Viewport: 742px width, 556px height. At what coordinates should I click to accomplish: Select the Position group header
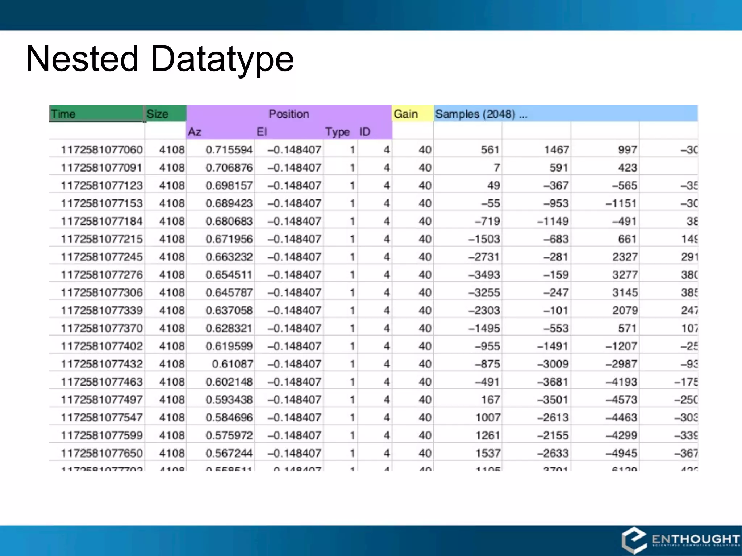coord(289,114)
